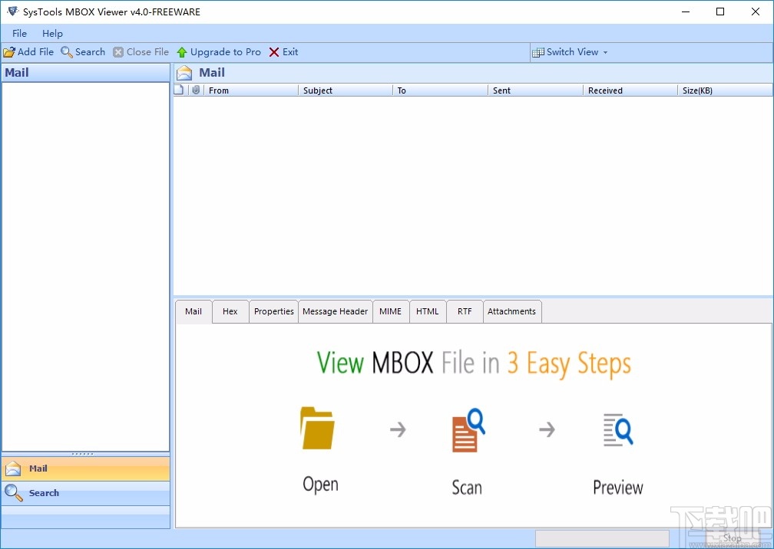774x549 pixels.
Task: Click the green Upgrade to Pro arrow icon
Action: tap(181, 51)
